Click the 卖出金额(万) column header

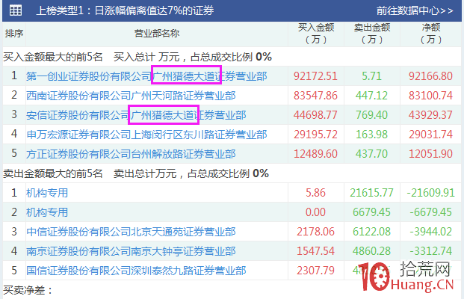pyautogui.click(x=372, y=34)
